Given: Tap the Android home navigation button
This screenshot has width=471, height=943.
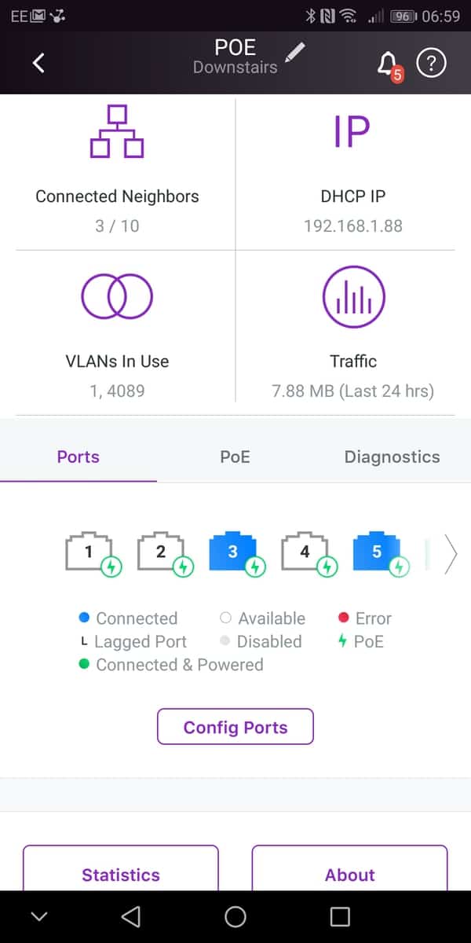Looking at the screenshot, I should [235, 916].
